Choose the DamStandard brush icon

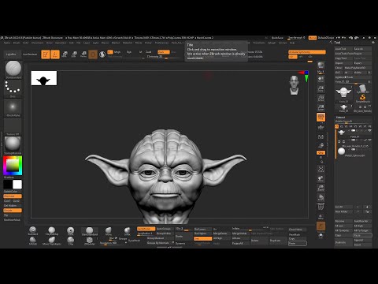click(90, 231)
